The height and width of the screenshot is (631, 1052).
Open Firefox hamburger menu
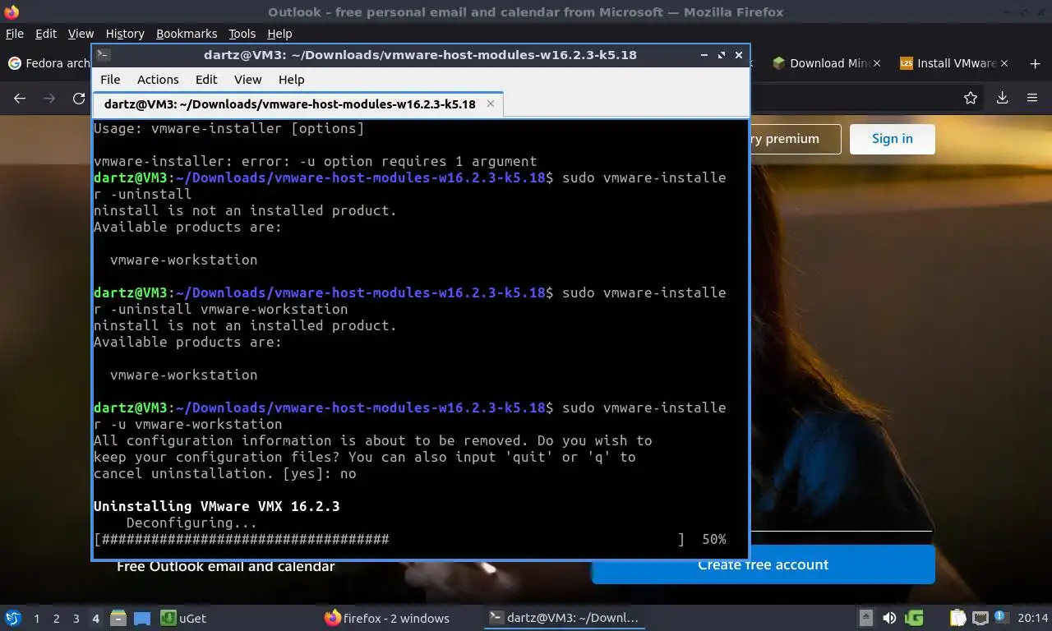click(x=1032, y=98)
